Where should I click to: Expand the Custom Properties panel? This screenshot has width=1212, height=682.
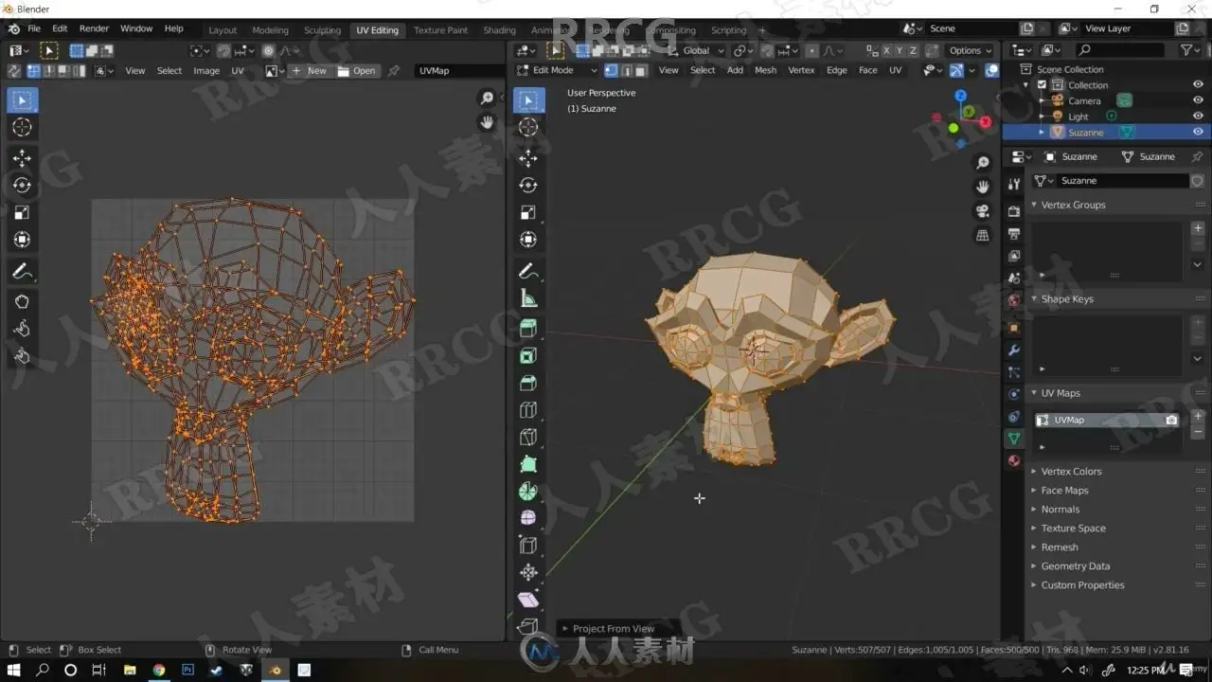click(x=1034, y=585)
